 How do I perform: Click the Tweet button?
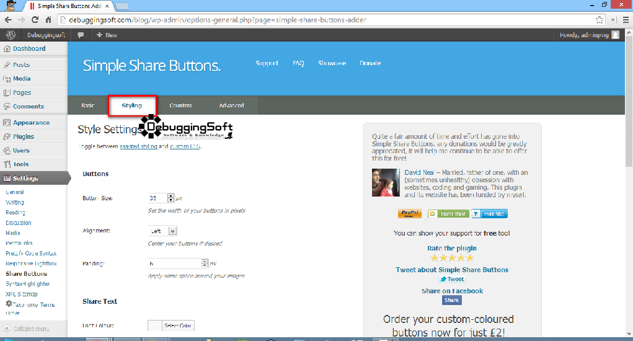tap(452, 279)
